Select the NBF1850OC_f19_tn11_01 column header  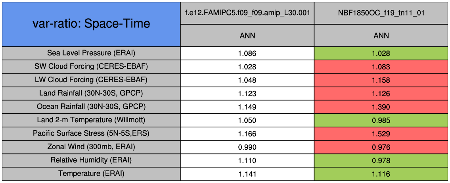pos(381,13)
